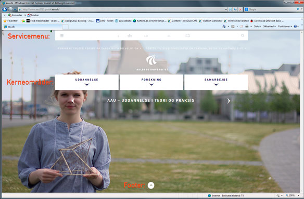The height and width of the screenshot is (199, 304).
Task: Open the Find medarbejder favorite
Action: pyautogui.click(x=43, y=21)
